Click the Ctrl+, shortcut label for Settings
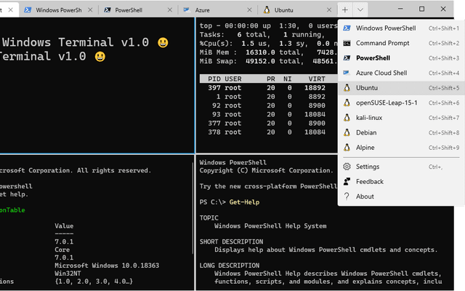Screen dimensions: 465x291 coord(435,167)
